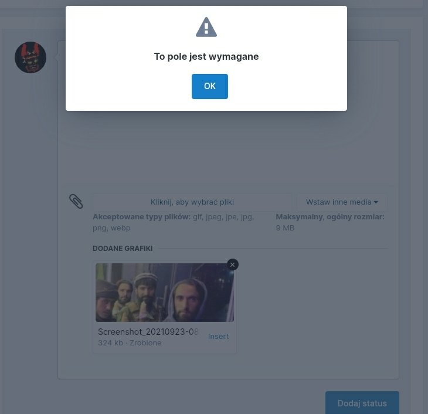Click the '9 MB' size limit text
Viewport: 428px width, 414px height.
click(285, 228)
